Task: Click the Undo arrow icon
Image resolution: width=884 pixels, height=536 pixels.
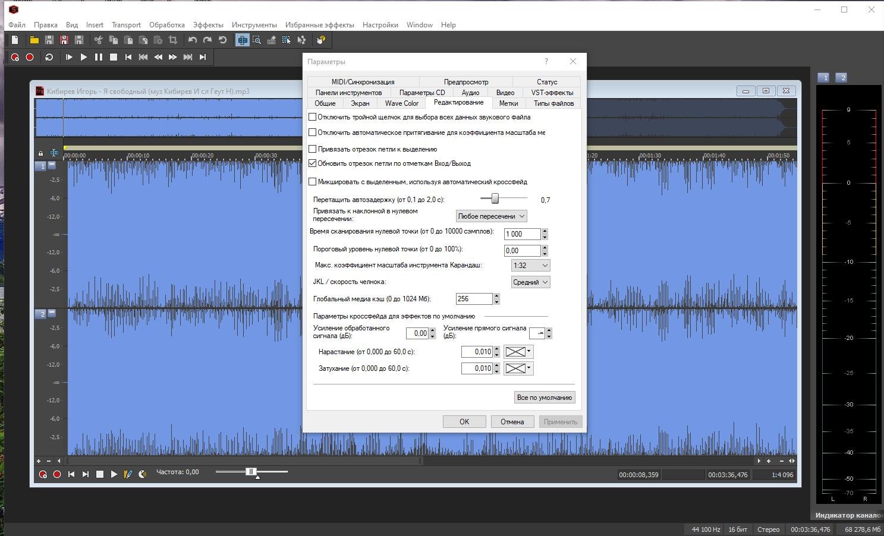Action: coord(193,40)
